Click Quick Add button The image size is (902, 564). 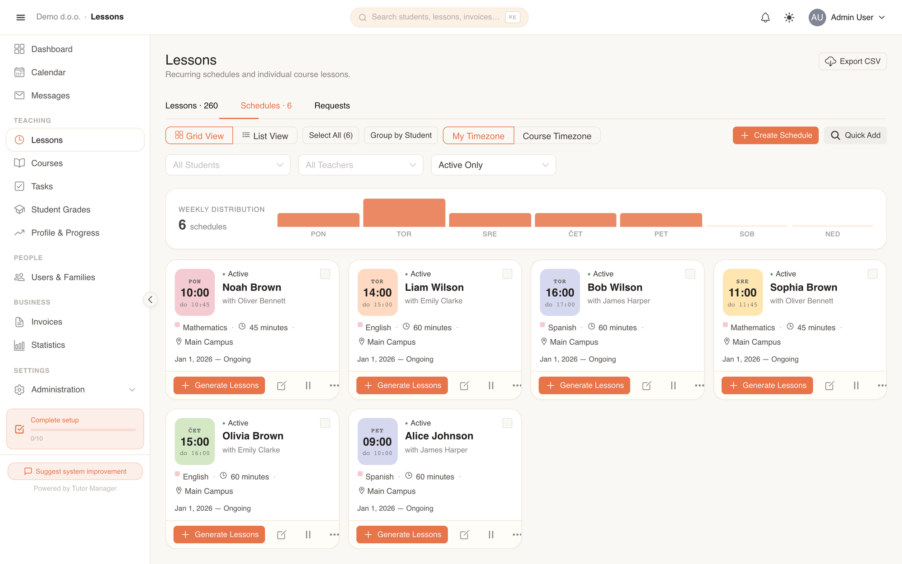855,135
